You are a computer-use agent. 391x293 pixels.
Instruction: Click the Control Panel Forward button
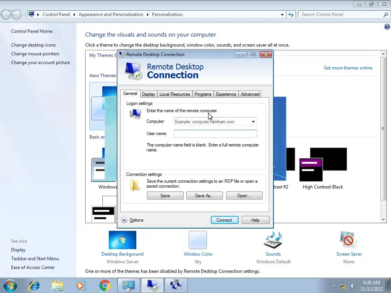coord(16,15)
